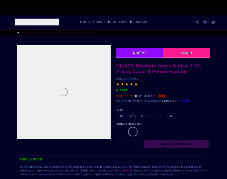The image size is (227, 179).
Task: Click the site logo placeholder
Action: [37, 22]
